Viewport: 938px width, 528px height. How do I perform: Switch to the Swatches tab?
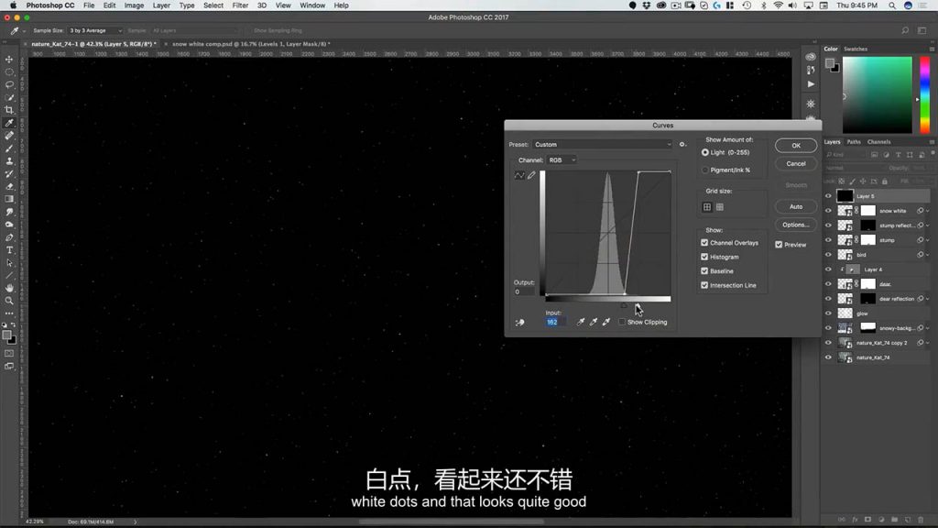pos(856,49)
